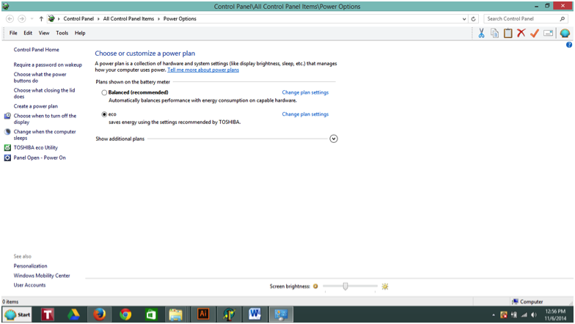Image resolution: width=575 pixels, height=324 pixels.
Task: Open the blue help question mark
Action: (569, 45)
